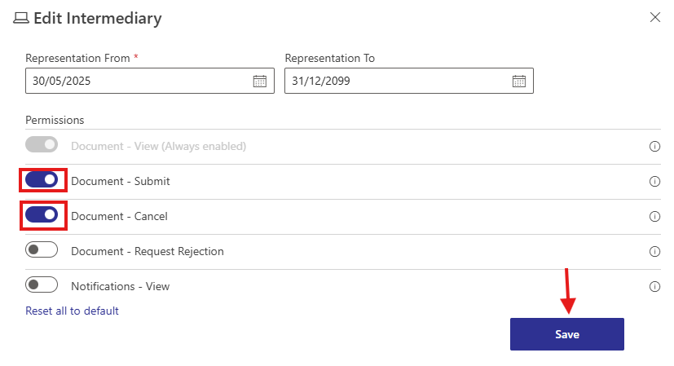Screen dimensions: 674x366
Task: Click the Reset all to default link
Action: coord(72,311)
